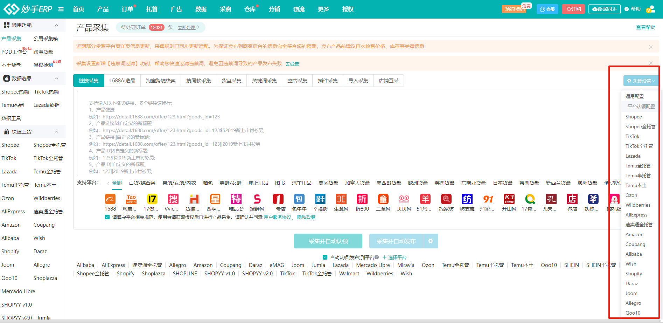Screen dimensions: 663x323
Task: Click the 折800 platform icon
Action: (x=362, y=199)
